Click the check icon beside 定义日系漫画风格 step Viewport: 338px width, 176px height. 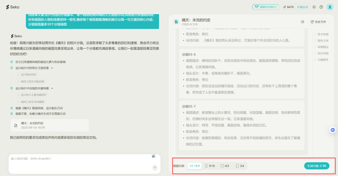12,62
